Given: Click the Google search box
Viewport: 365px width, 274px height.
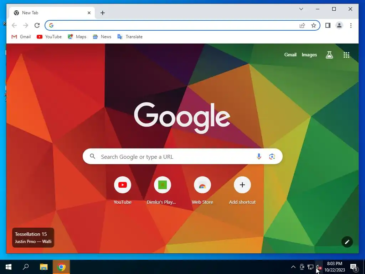Looking at the screenshot, I should (x=182, y=156).
